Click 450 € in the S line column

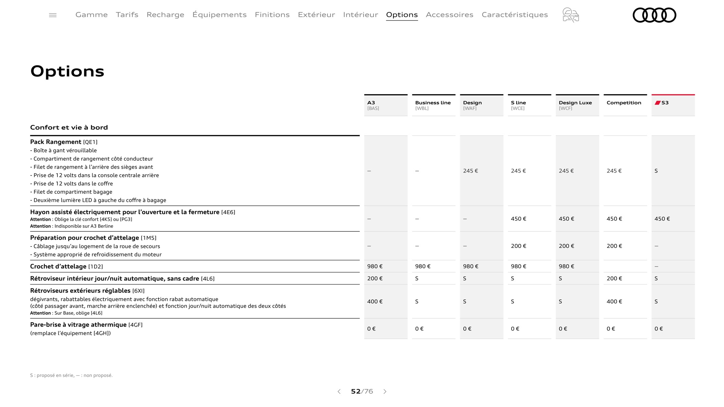point(519,219)
